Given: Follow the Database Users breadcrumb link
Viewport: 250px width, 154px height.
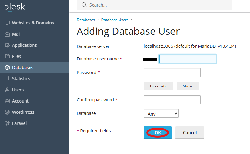Looking at the screenshot, I should tap(115, 20).
